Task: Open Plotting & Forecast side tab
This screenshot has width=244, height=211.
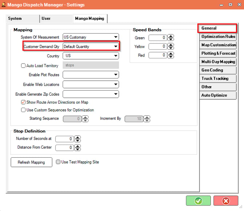Action: [x=218, y=54]
